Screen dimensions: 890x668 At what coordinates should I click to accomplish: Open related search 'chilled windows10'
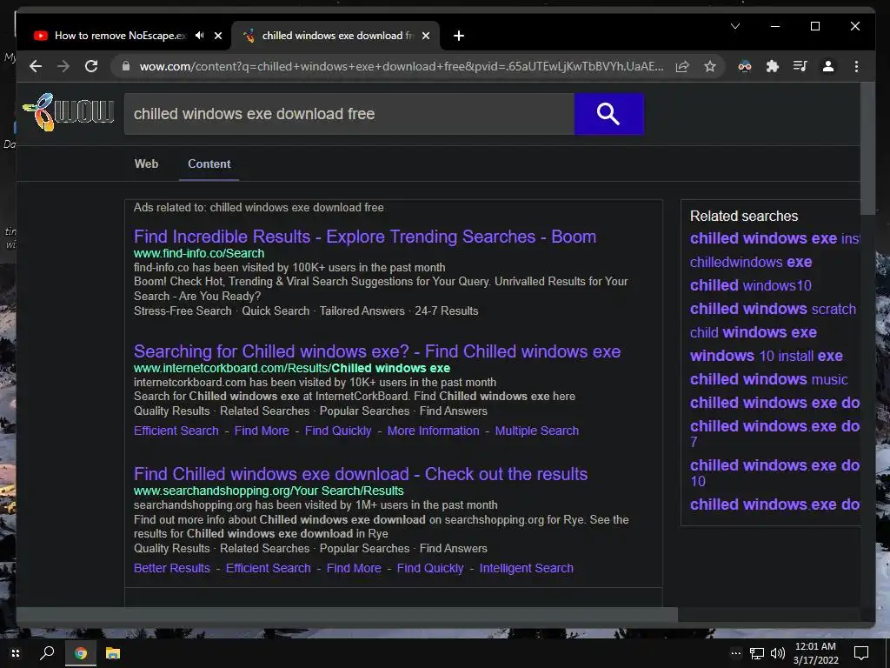point(750,285)
